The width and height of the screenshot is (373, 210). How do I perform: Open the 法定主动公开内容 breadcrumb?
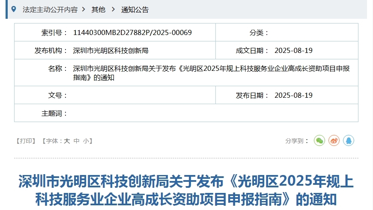pyautogui.click(x=50, y=9)
